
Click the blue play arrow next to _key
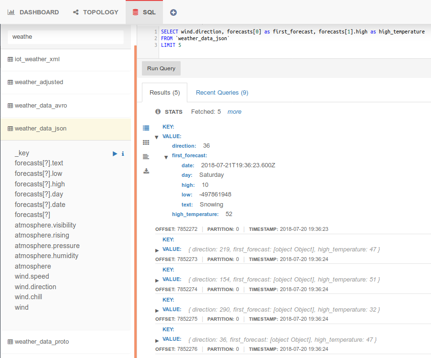115,154
